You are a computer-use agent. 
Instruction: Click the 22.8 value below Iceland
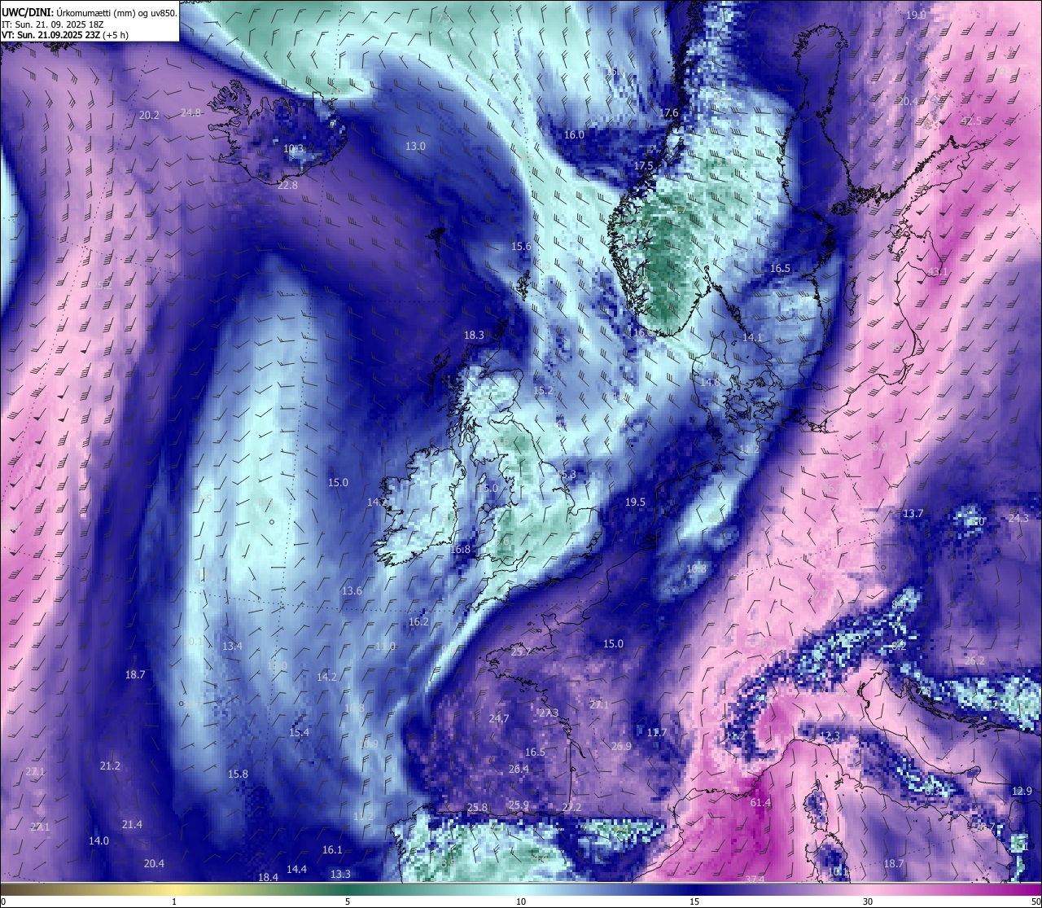(287, 185)
